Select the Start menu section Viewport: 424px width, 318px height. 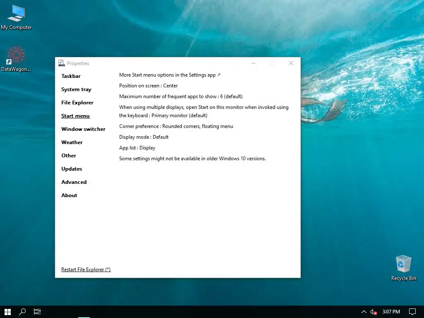click(x=75, y=116)
